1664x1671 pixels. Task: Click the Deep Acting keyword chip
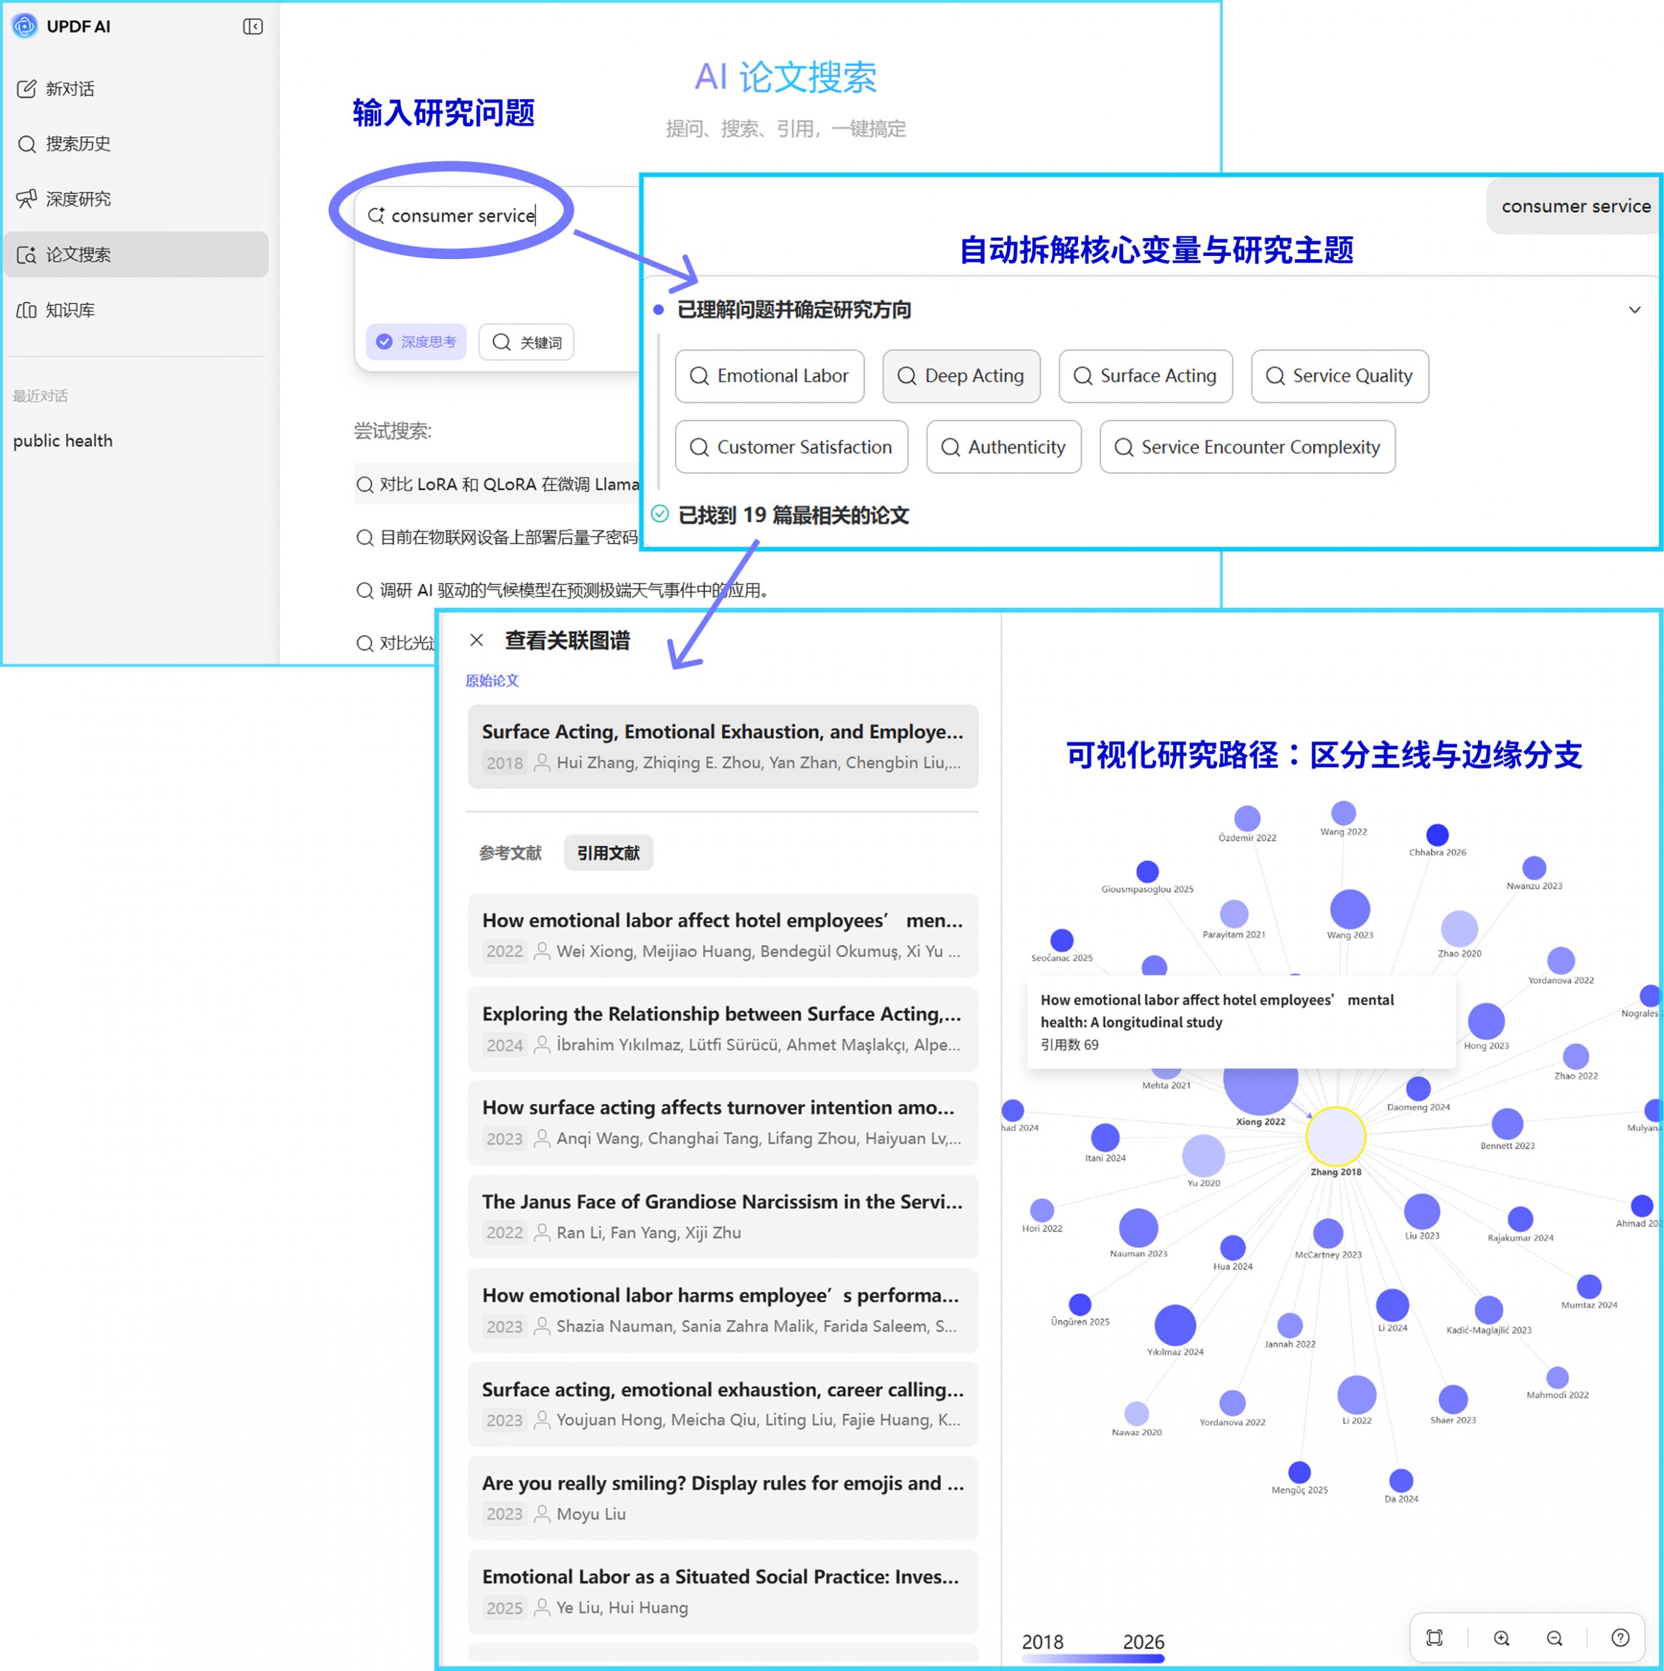(x=961, y=375)
